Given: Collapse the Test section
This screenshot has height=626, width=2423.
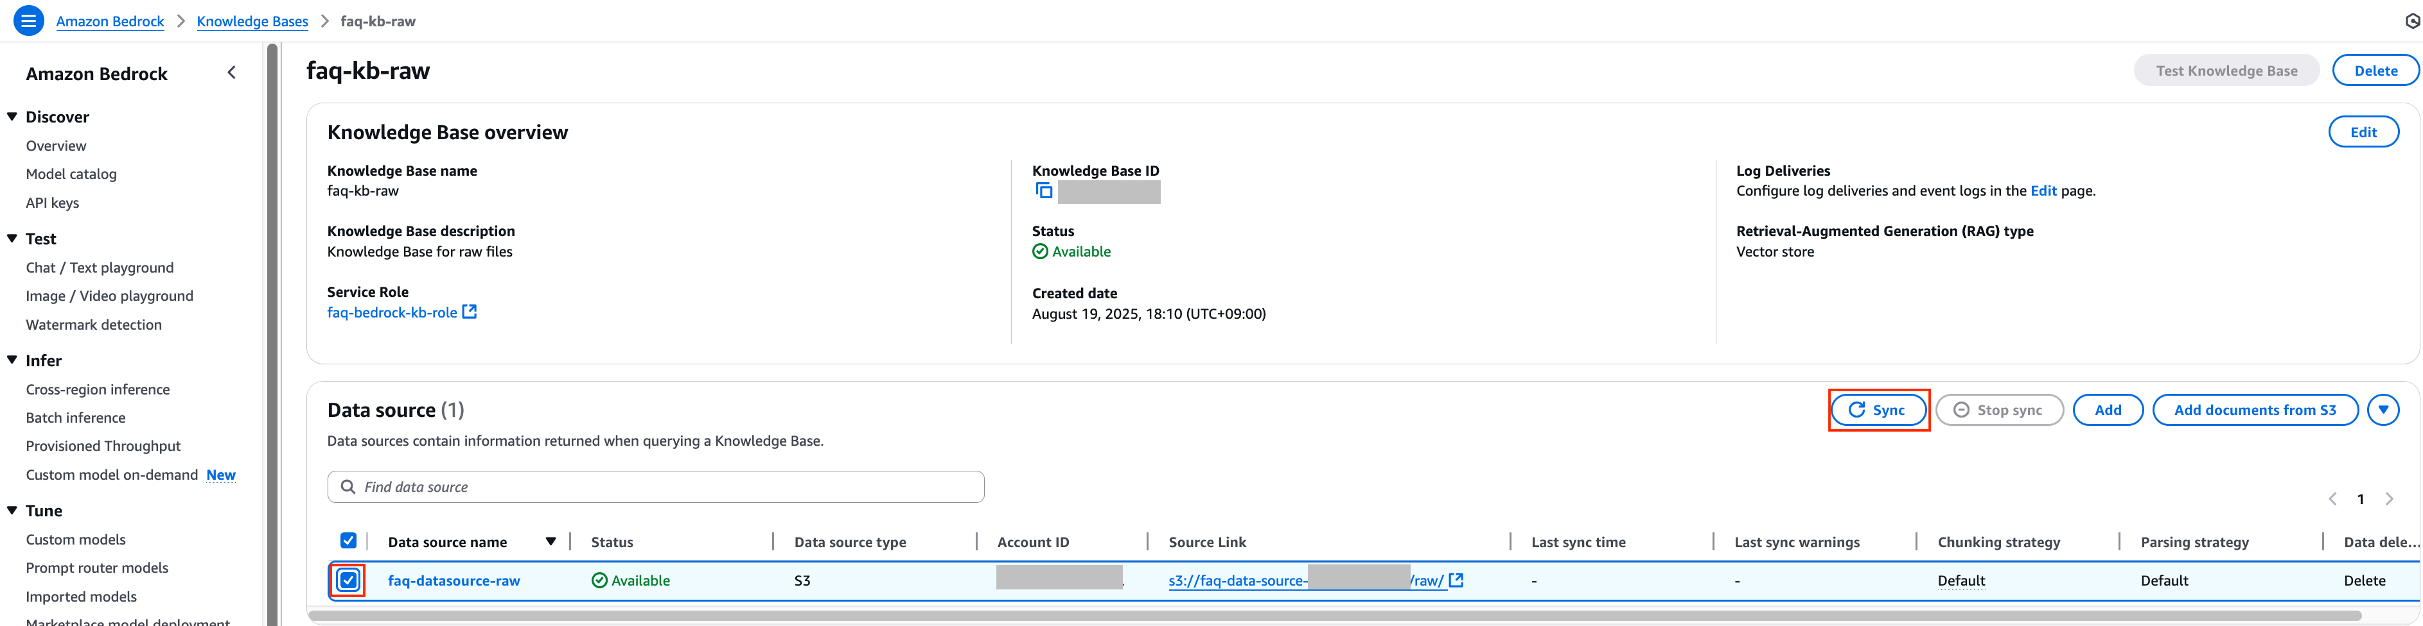Looking at the screenshot, I should tap(12, 239).
